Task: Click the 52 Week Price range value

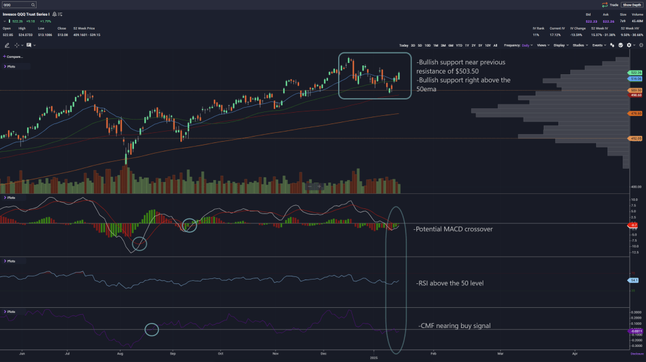Action: click(86, 35)
